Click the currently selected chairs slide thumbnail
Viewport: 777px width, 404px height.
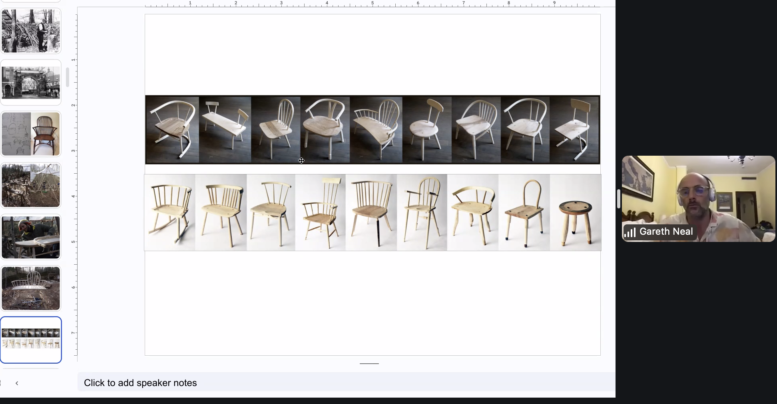click(31, 340)
